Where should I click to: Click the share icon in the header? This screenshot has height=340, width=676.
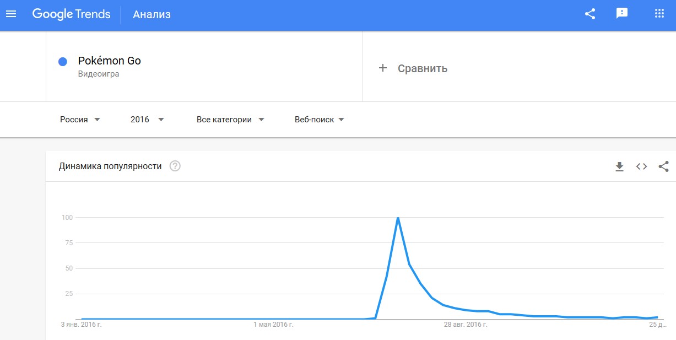point(590,14)
